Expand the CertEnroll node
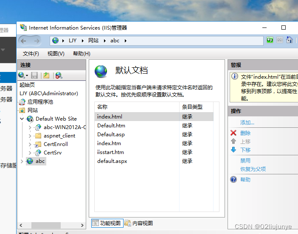298x234 pixels. tap(30, 144)
